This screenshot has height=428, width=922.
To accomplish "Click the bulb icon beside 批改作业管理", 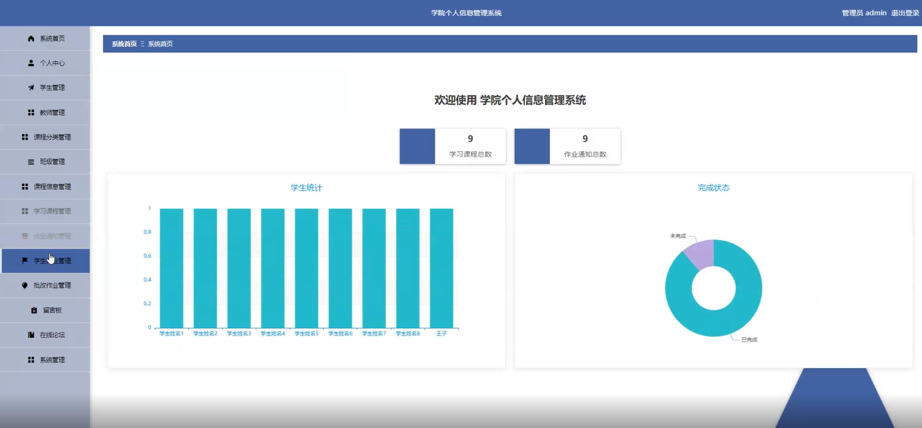I will click(25, 285).
